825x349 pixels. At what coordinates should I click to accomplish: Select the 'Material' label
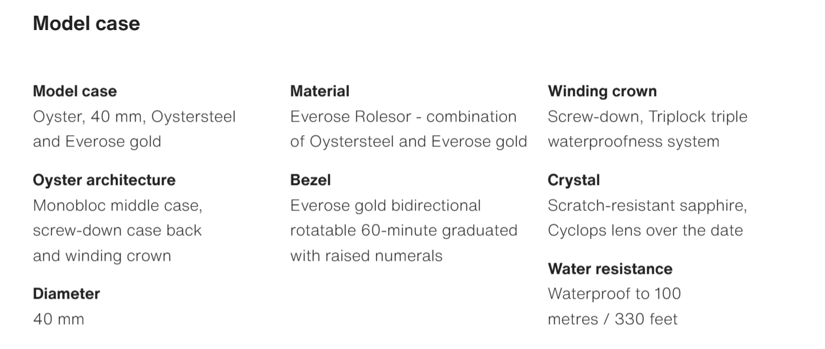point(320,91)
